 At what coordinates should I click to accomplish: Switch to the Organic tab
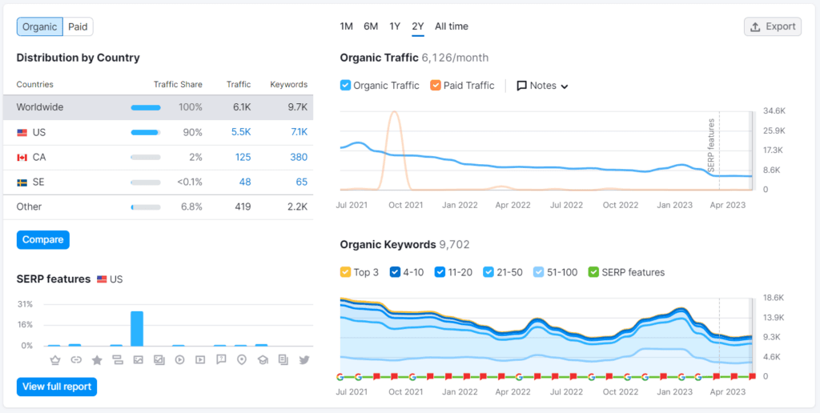[x=40, y=26]
